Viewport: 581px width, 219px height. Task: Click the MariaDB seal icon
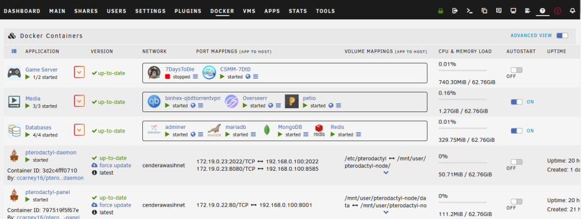tap(214, 130)
